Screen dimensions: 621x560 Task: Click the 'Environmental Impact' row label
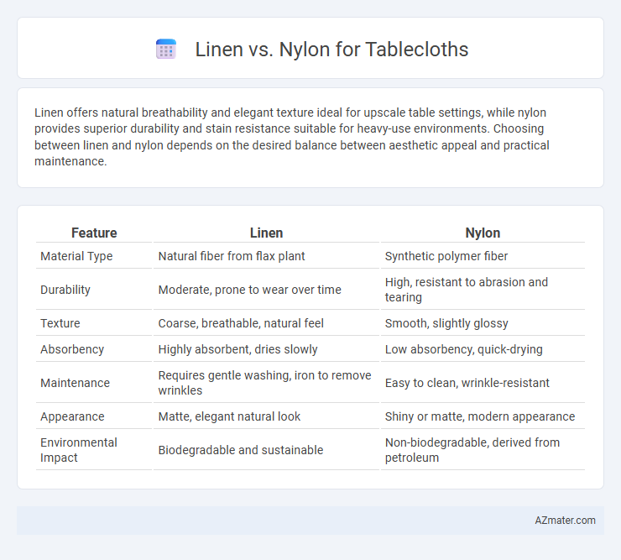coord(79,450)
